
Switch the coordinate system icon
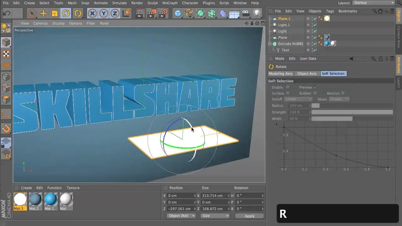tap(126, 13)
